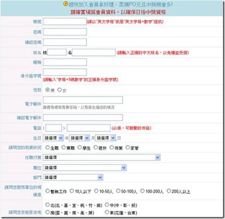Focus the 暱稱 nickname field
Screen dimensions: 225x219
pos(65,62)
